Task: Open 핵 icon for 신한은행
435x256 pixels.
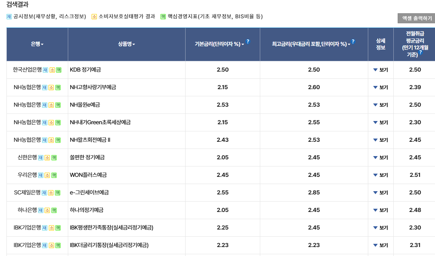Action: click(54, 158)
